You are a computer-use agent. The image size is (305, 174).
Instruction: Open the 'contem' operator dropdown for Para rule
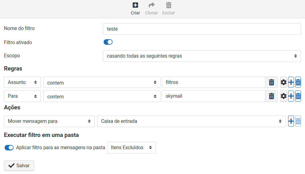[x=102, y=96]
